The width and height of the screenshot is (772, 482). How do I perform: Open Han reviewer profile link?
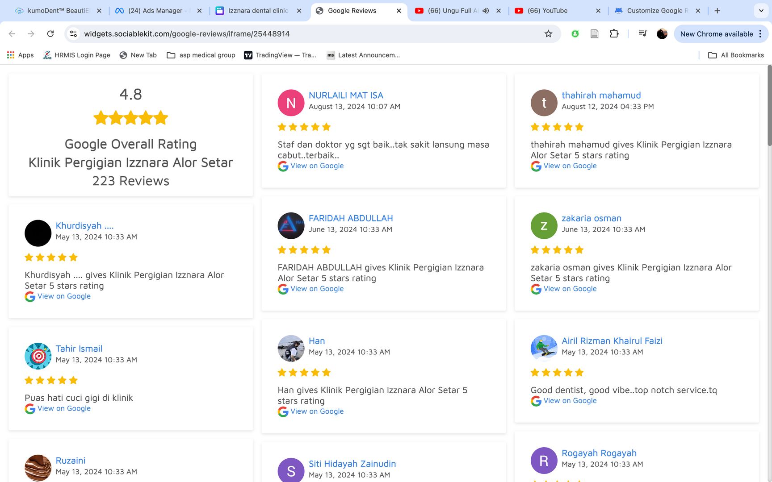(317, 341)
